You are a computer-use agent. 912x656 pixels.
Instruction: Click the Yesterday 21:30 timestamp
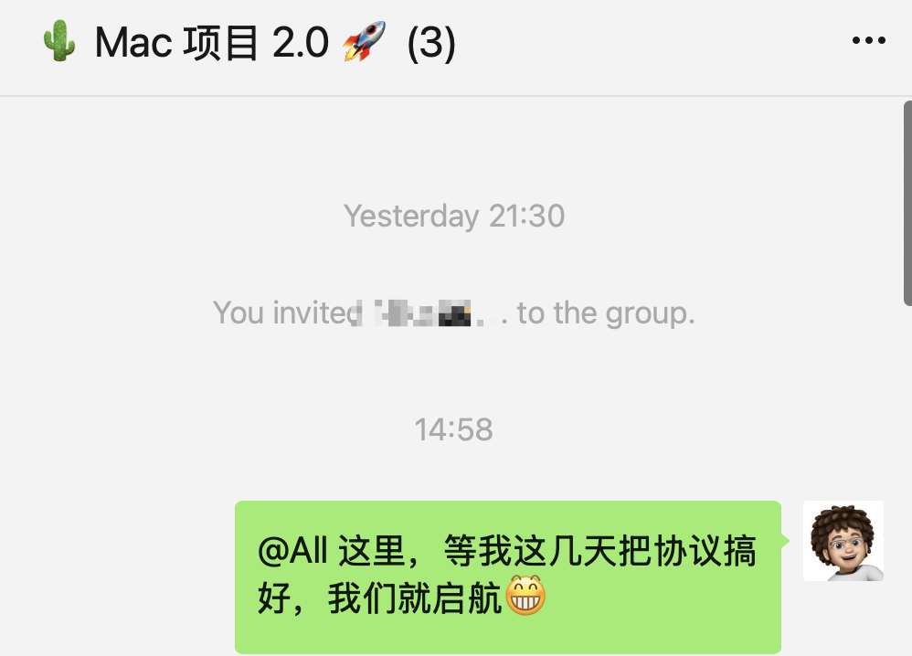[x=454, y=216]
